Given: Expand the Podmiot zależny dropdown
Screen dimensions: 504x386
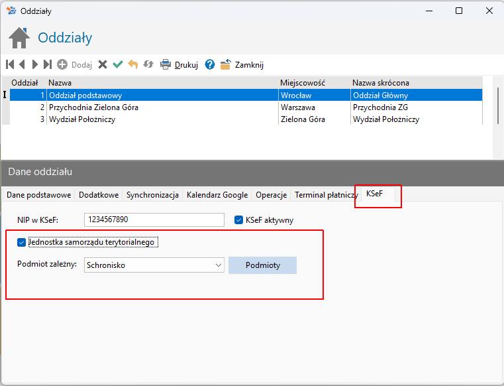Looking at the screenshot, I should (219, 265).
